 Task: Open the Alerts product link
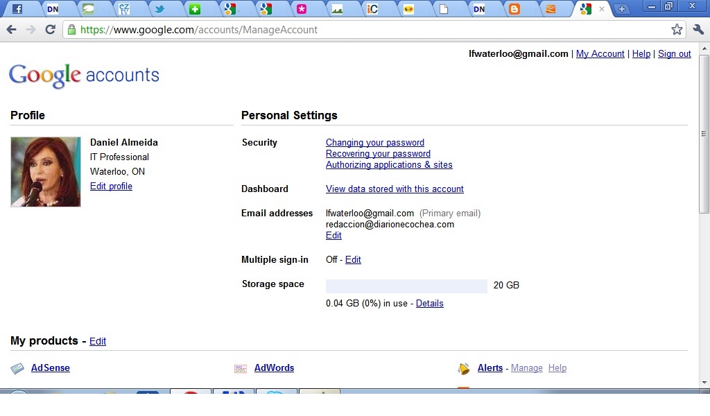coord(490,368)
